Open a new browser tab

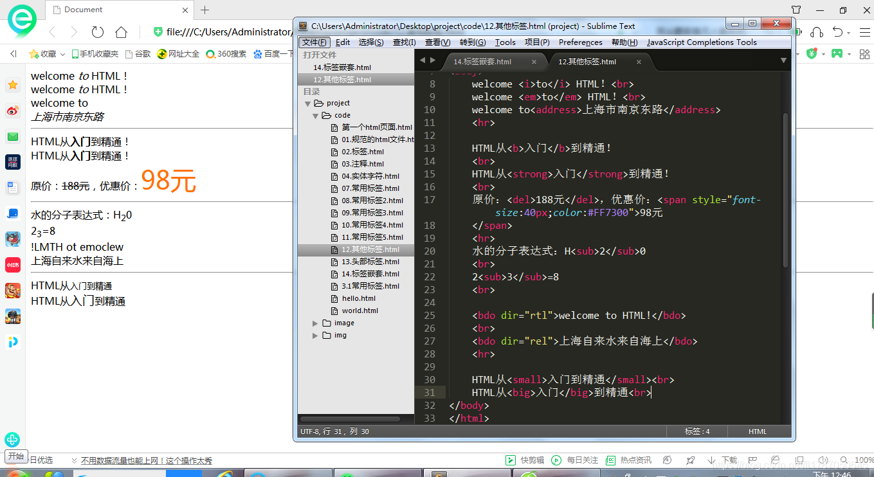pyautogui.click(x=205, y=10)
